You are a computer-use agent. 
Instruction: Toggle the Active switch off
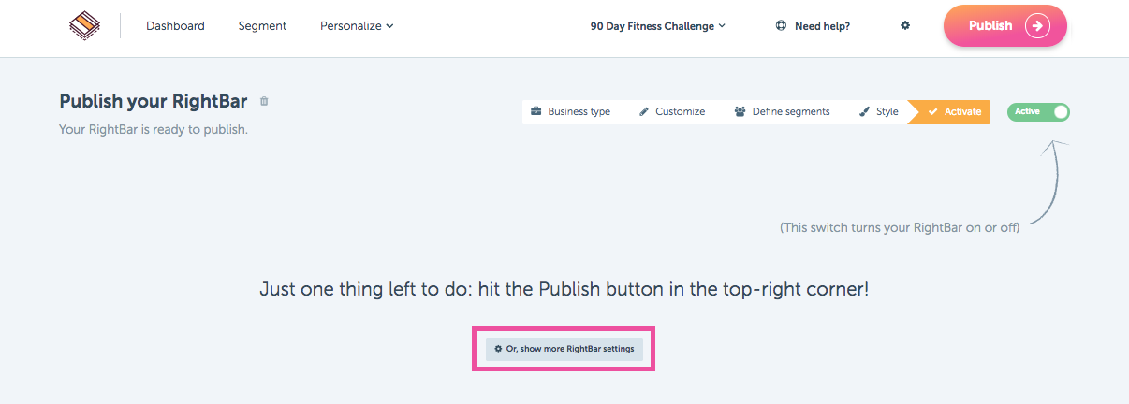(x=1038, y=111)
